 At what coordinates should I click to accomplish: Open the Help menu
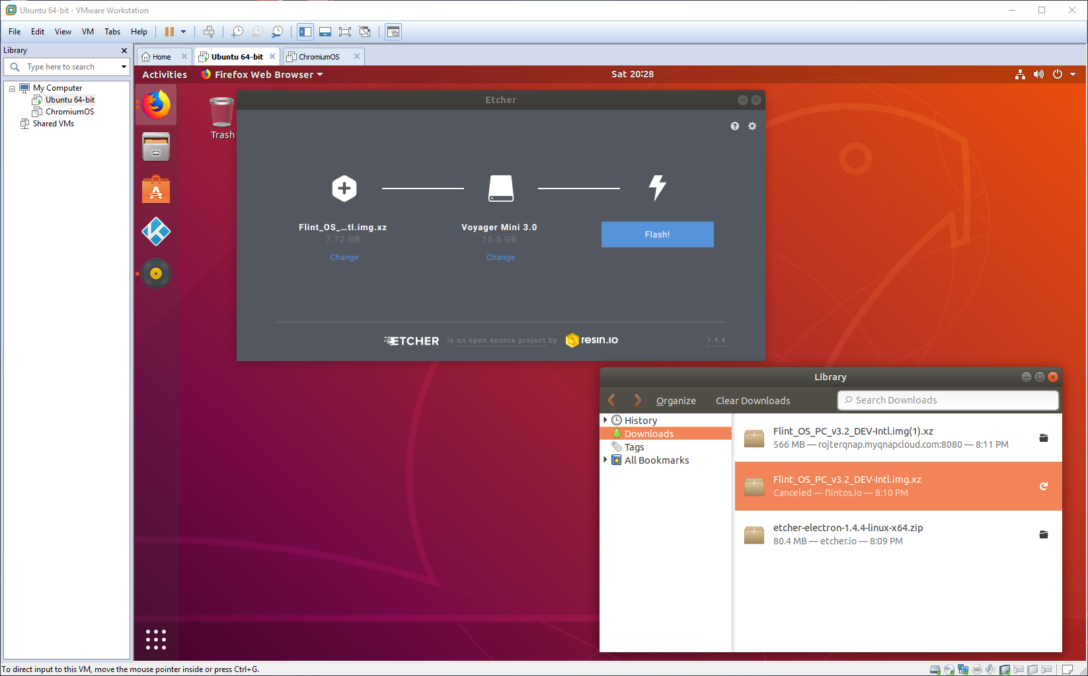click(x=139, y=32)
